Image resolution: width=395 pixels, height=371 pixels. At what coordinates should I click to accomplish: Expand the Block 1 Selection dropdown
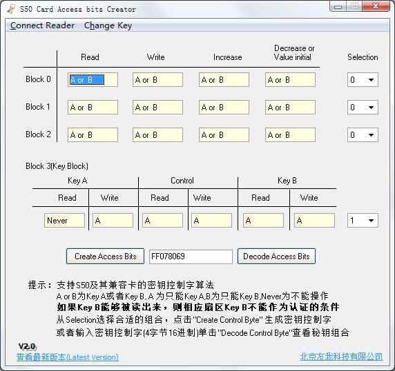(x=363, y=108)
